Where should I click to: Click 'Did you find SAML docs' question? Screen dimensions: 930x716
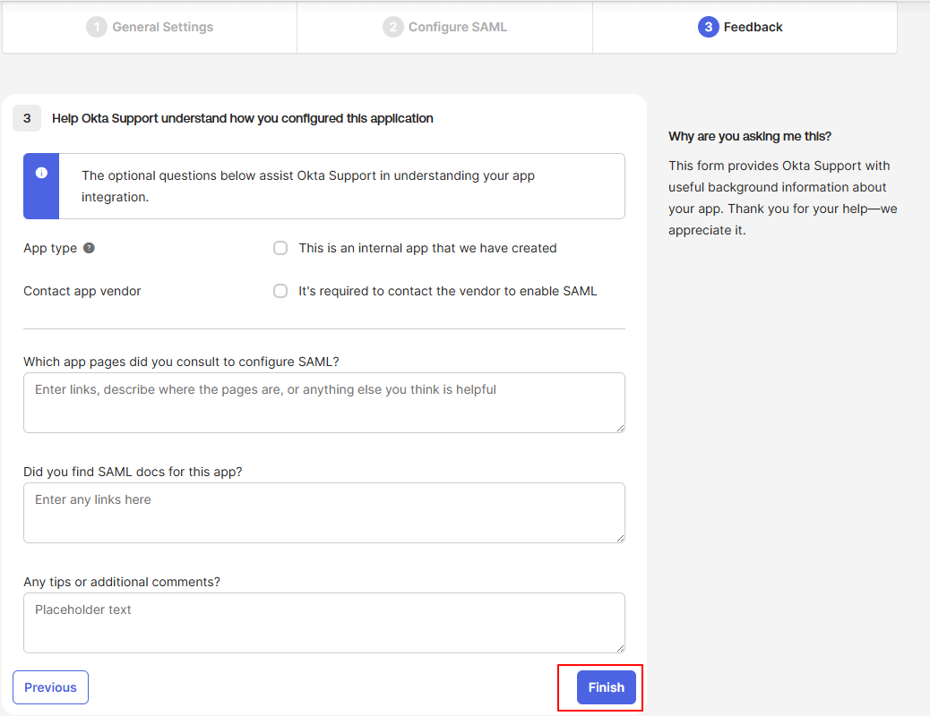pyautogui.click(x=133, y=472)
